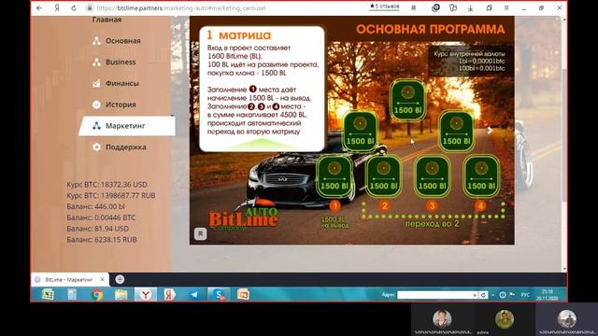Select the Маркетинг sidebar item
This screenshot has height=336, width=598.
click(x=127, y=126)
